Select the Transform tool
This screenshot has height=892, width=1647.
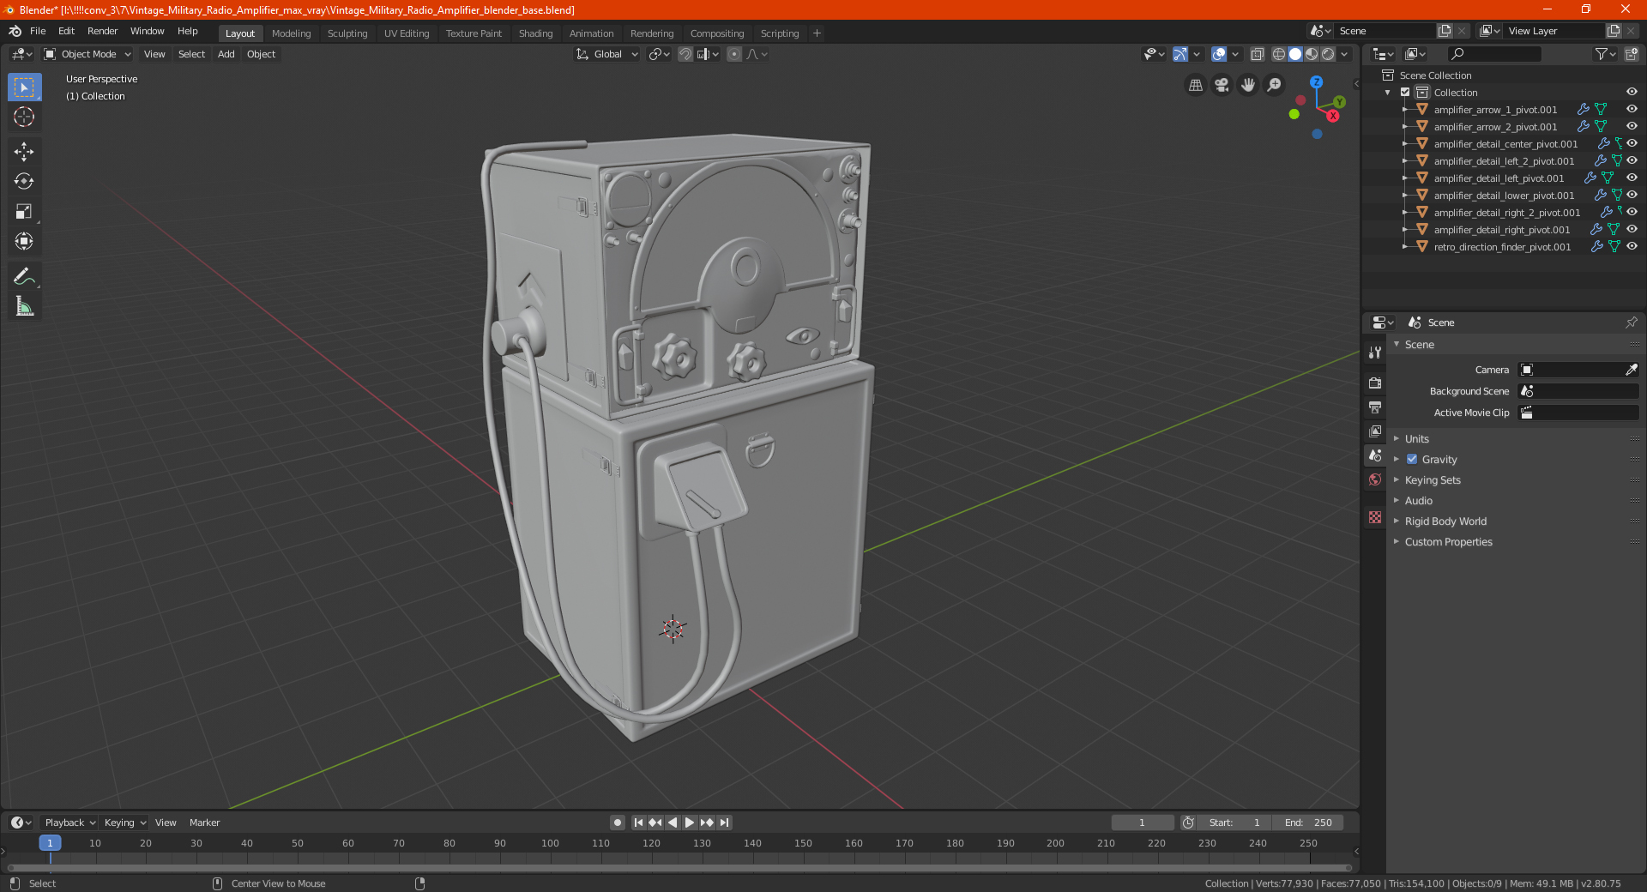pos(24,241)
